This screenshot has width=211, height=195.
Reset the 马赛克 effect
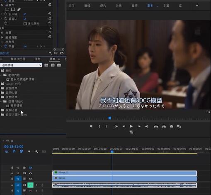pyautogui.click(x=50, y=5)
